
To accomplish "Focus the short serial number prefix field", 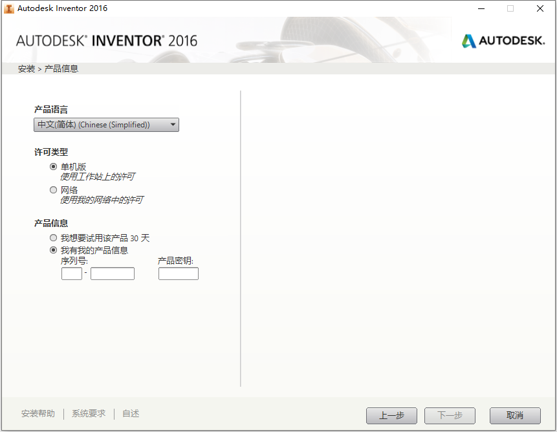I will pyautogui.click(x=72, y=274).
